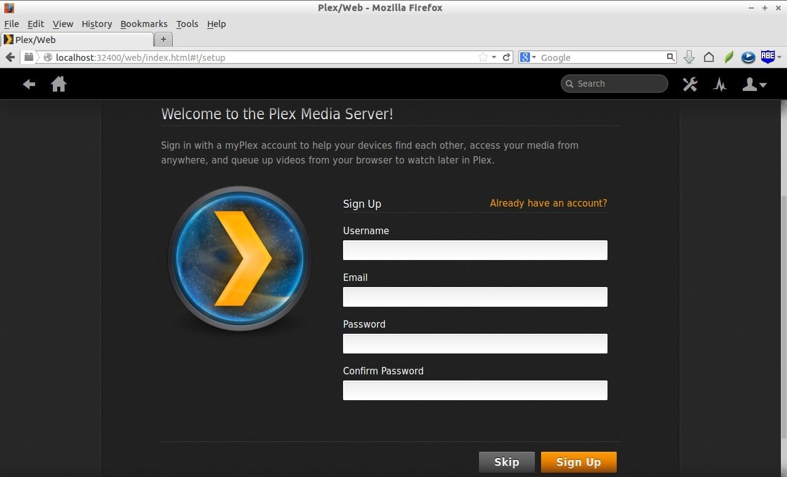The width and height of the screenshot is (787, 477).
Task: Click the Skip button
Action: pyautogui.click(x=507, y=462)
